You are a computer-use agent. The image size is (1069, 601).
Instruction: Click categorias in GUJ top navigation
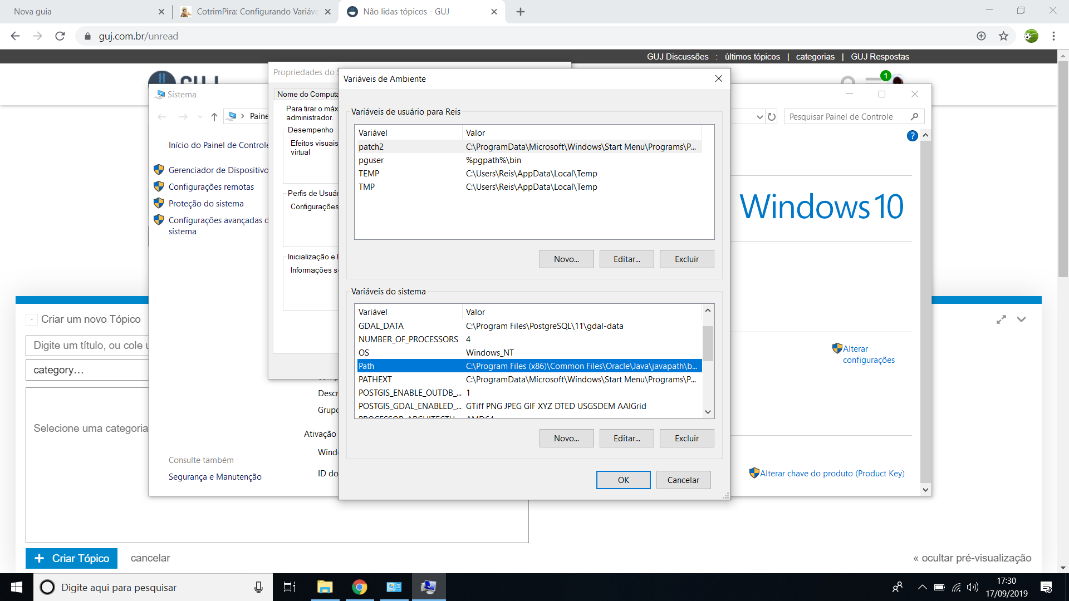click(815, 57)
